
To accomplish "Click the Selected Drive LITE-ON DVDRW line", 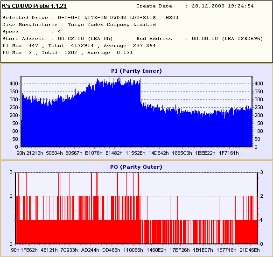I will tap(91, 18).
